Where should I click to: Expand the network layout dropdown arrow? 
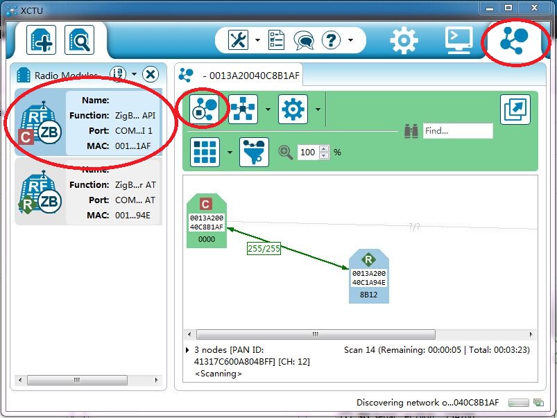click(268, 110)
